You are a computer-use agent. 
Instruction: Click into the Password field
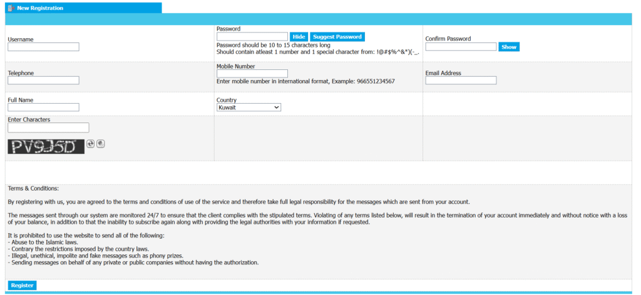[x=252, y=37]
